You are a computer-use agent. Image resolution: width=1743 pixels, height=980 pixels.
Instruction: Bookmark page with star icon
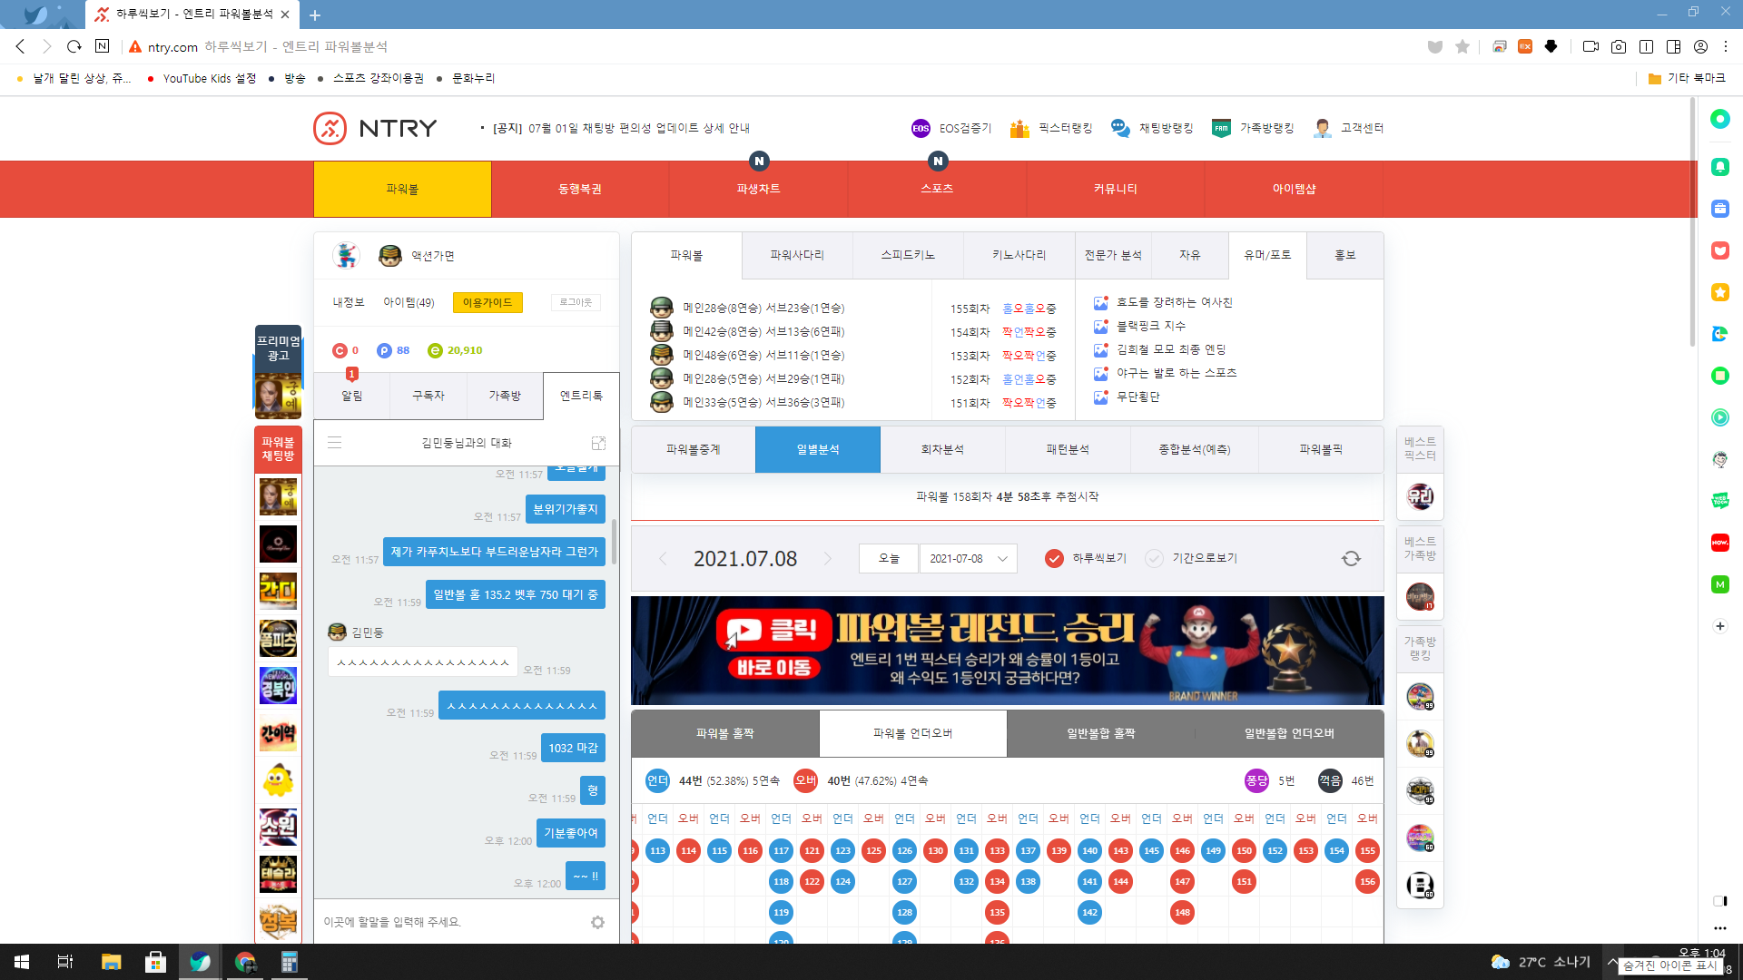(1462, 46)
